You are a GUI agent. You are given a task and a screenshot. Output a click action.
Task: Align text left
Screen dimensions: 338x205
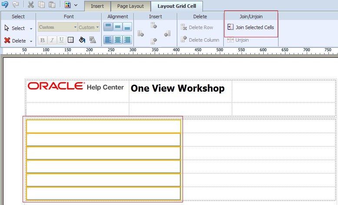[108, 40]
